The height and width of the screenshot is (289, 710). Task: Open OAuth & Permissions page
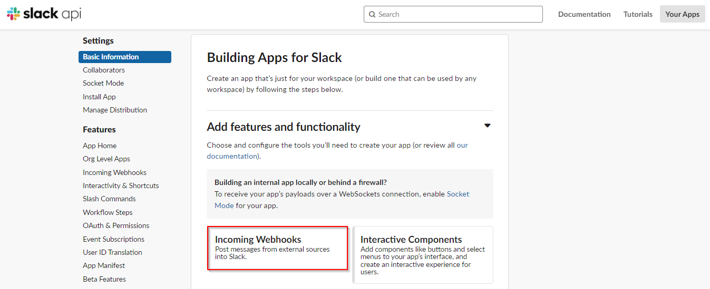(116, 225)
